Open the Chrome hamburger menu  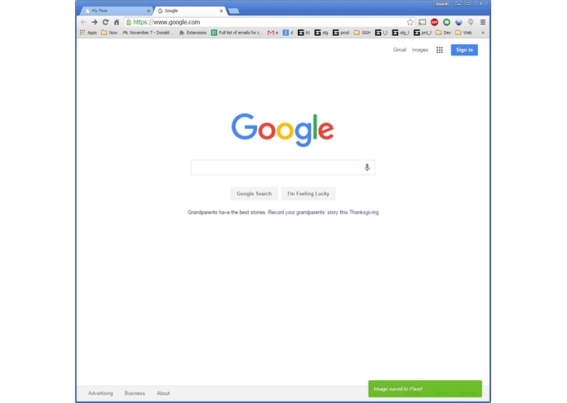[483, 22]
